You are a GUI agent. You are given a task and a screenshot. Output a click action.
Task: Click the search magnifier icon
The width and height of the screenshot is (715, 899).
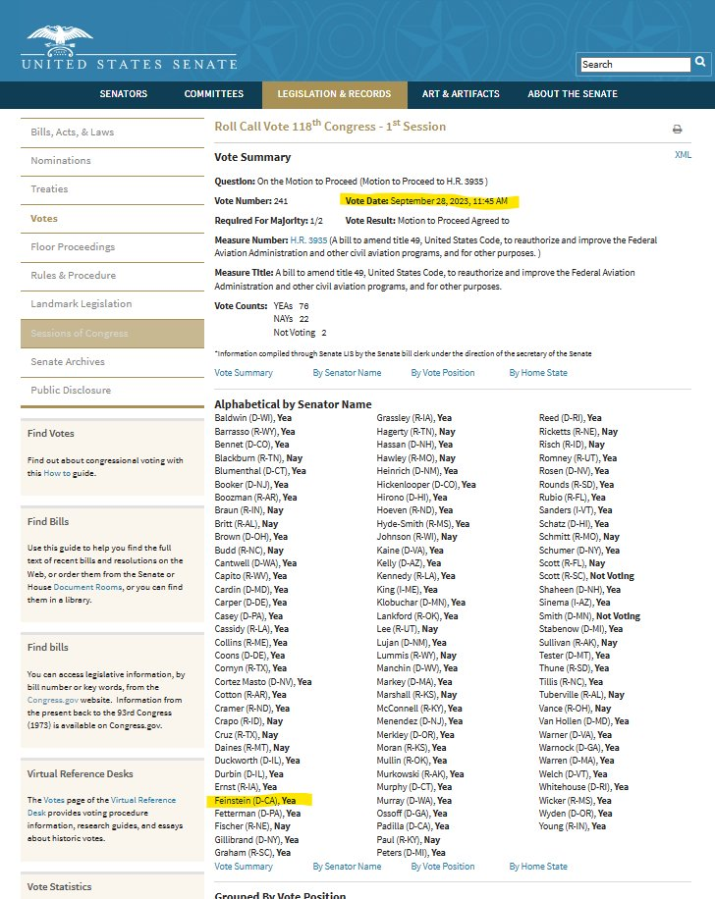coord(700,62)
